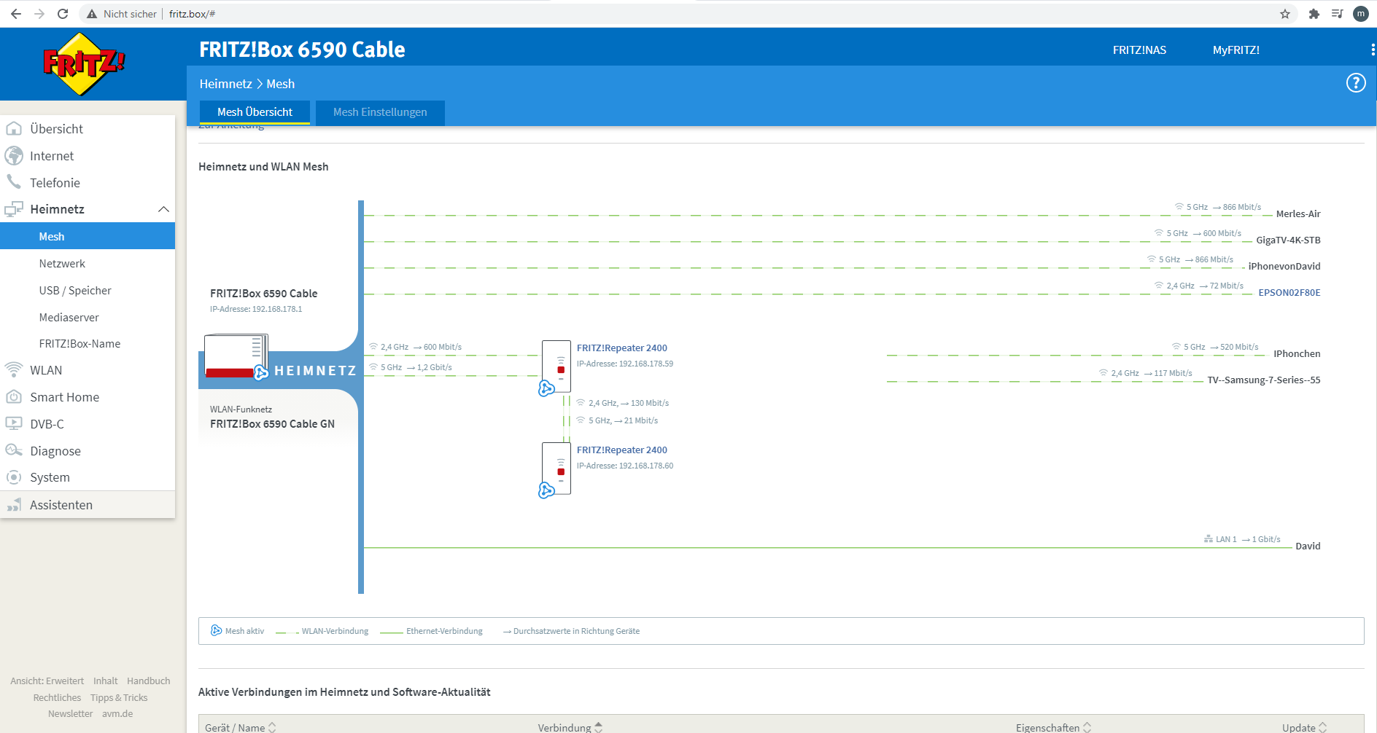
Task: Click the David LAN device label
Action: coord(1308,546)
